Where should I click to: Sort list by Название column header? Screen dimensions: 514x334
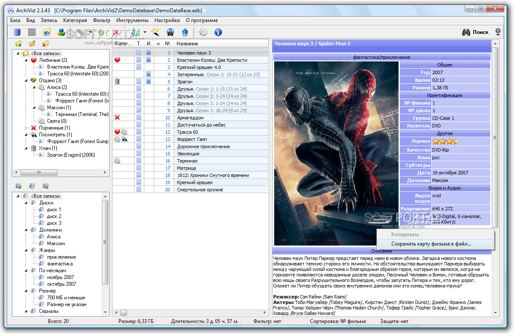[x=187, y=44]
